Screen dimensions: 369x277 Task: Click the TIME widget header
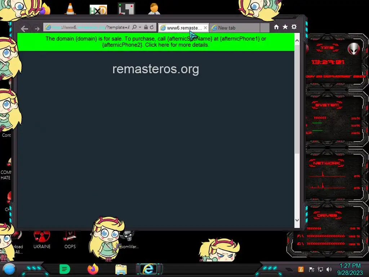(327, 48)
